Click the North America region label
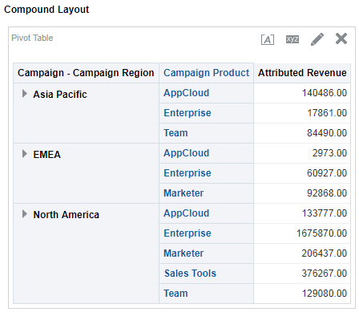The height and width of the screenshot is (312, 359). click(67, 215)
